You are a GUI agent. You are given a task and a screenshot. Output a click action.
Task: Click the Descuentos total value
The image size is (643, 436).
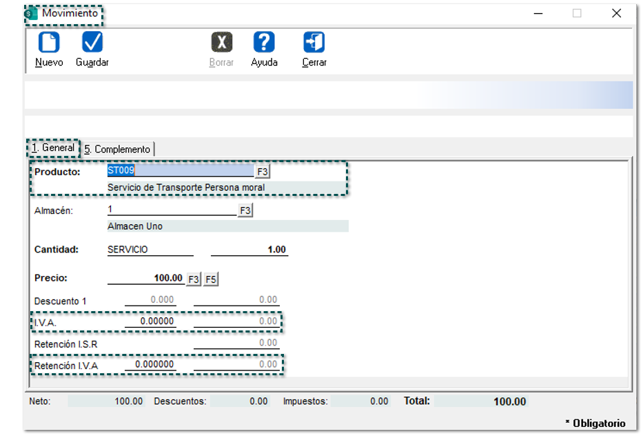click(239, 401)
